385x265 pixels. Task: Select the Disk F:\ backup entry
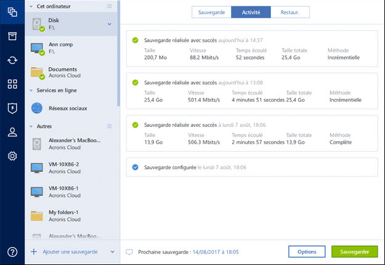click(71, 24)
